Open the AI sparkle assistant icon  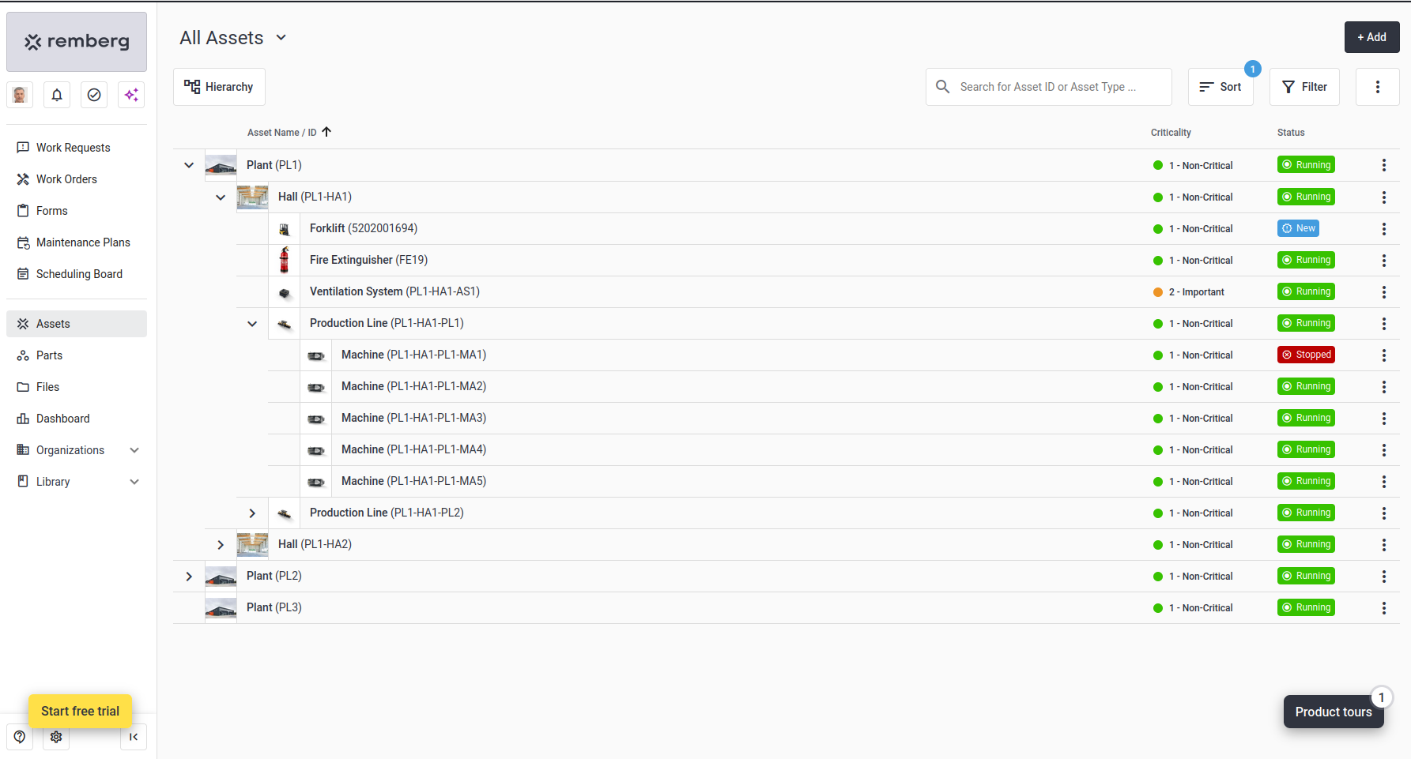coord(131,95)
